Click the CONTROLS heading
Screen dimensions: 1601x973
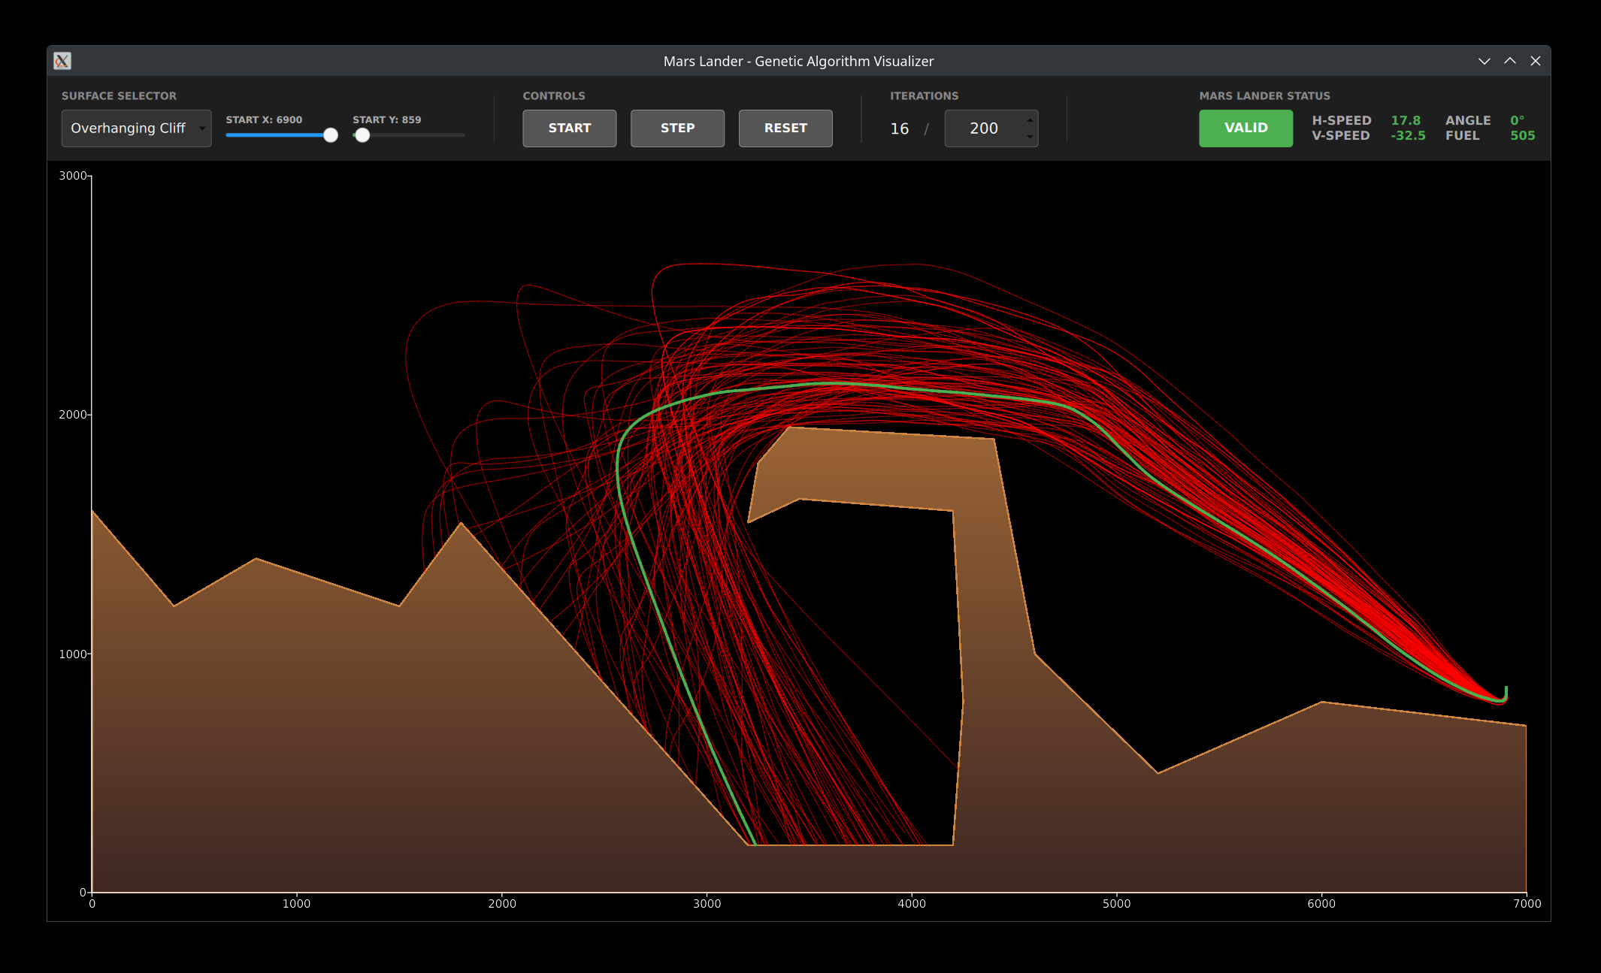[553, 96]
